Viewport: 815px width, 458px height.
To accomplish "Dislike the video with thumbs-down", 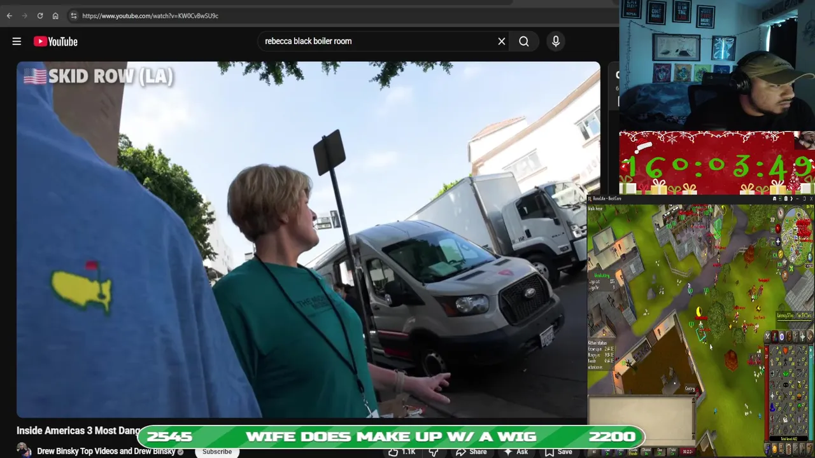I will 434,452.
